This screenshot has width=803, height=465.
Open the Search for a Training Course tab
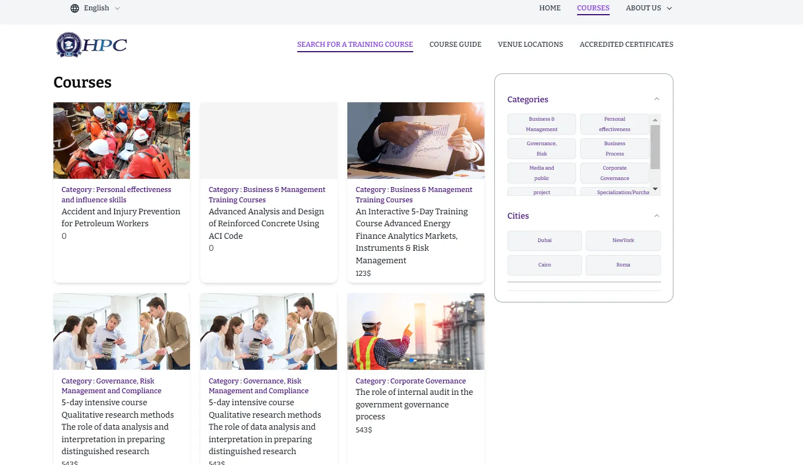click(x=355, y=45)
